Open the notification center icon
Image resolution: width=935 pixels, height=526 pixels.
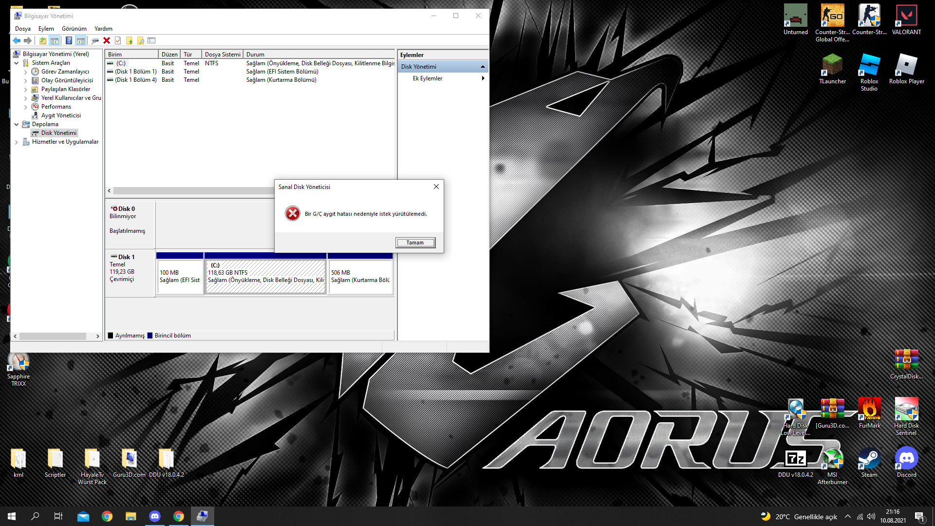(919, 516)
